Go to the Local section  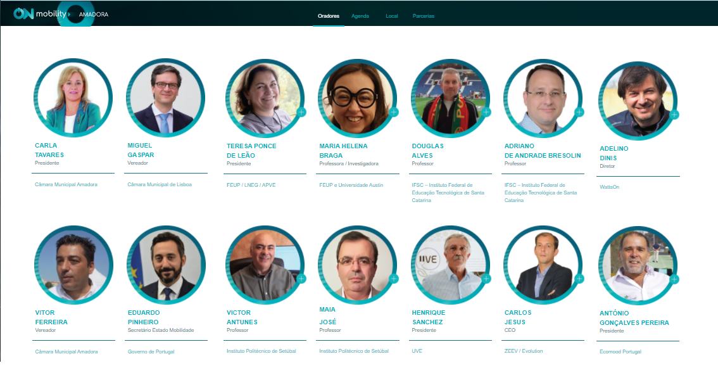391,16
